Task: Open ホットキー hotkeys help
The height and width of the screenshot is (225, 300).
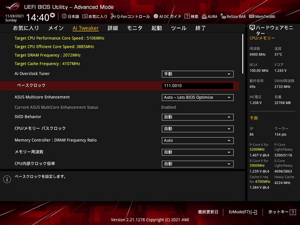Action: pyautogui.click(x=282, y=212)
